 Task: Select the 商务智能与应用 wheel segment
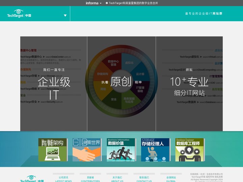129,100
